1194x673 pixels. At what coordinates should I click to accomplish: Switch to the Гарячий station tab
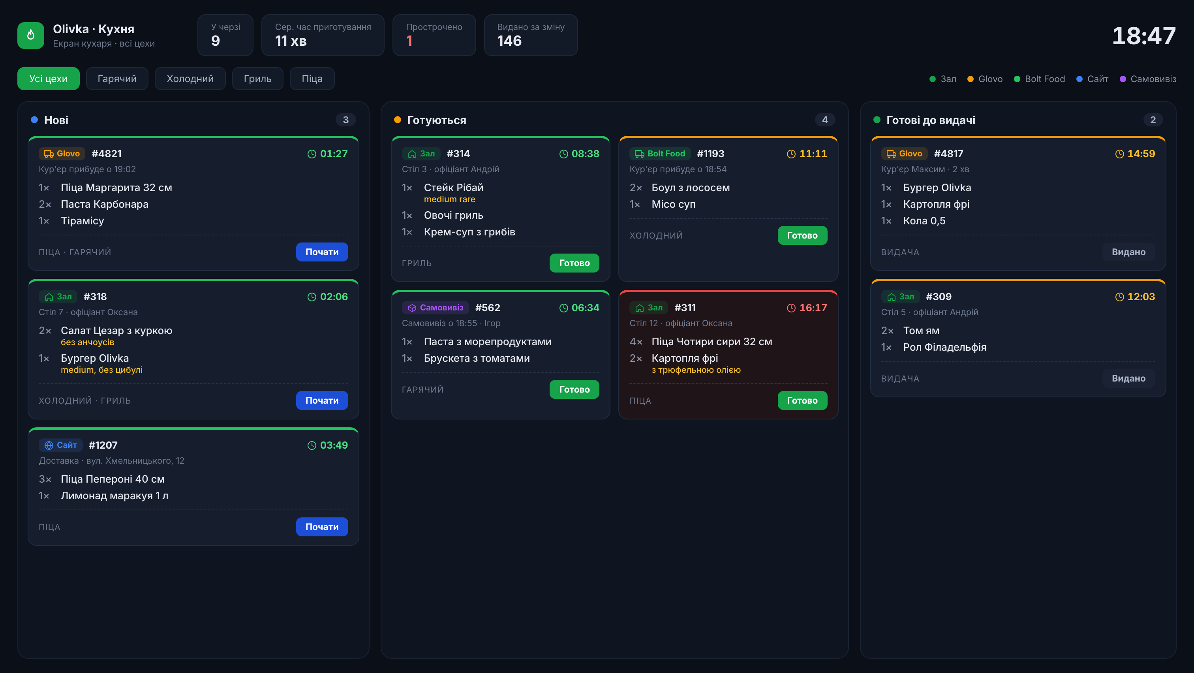point(117,78)
